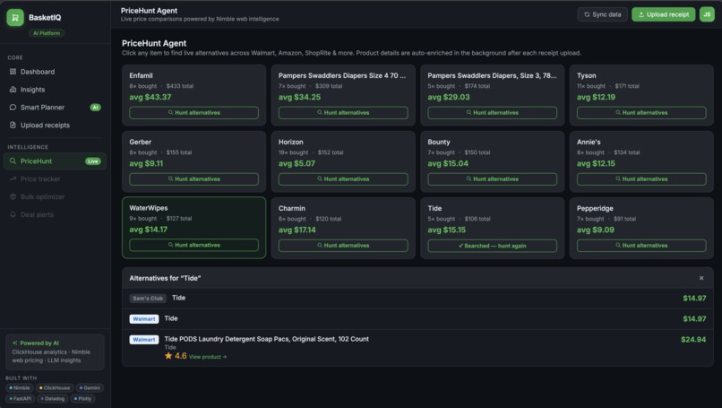722x408 pixels.
Task: Click the $24.94 price
Action: tap(693, 339)
